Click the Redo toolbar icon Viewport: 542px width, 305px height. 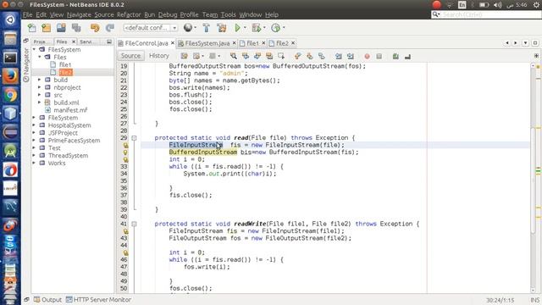110,28
